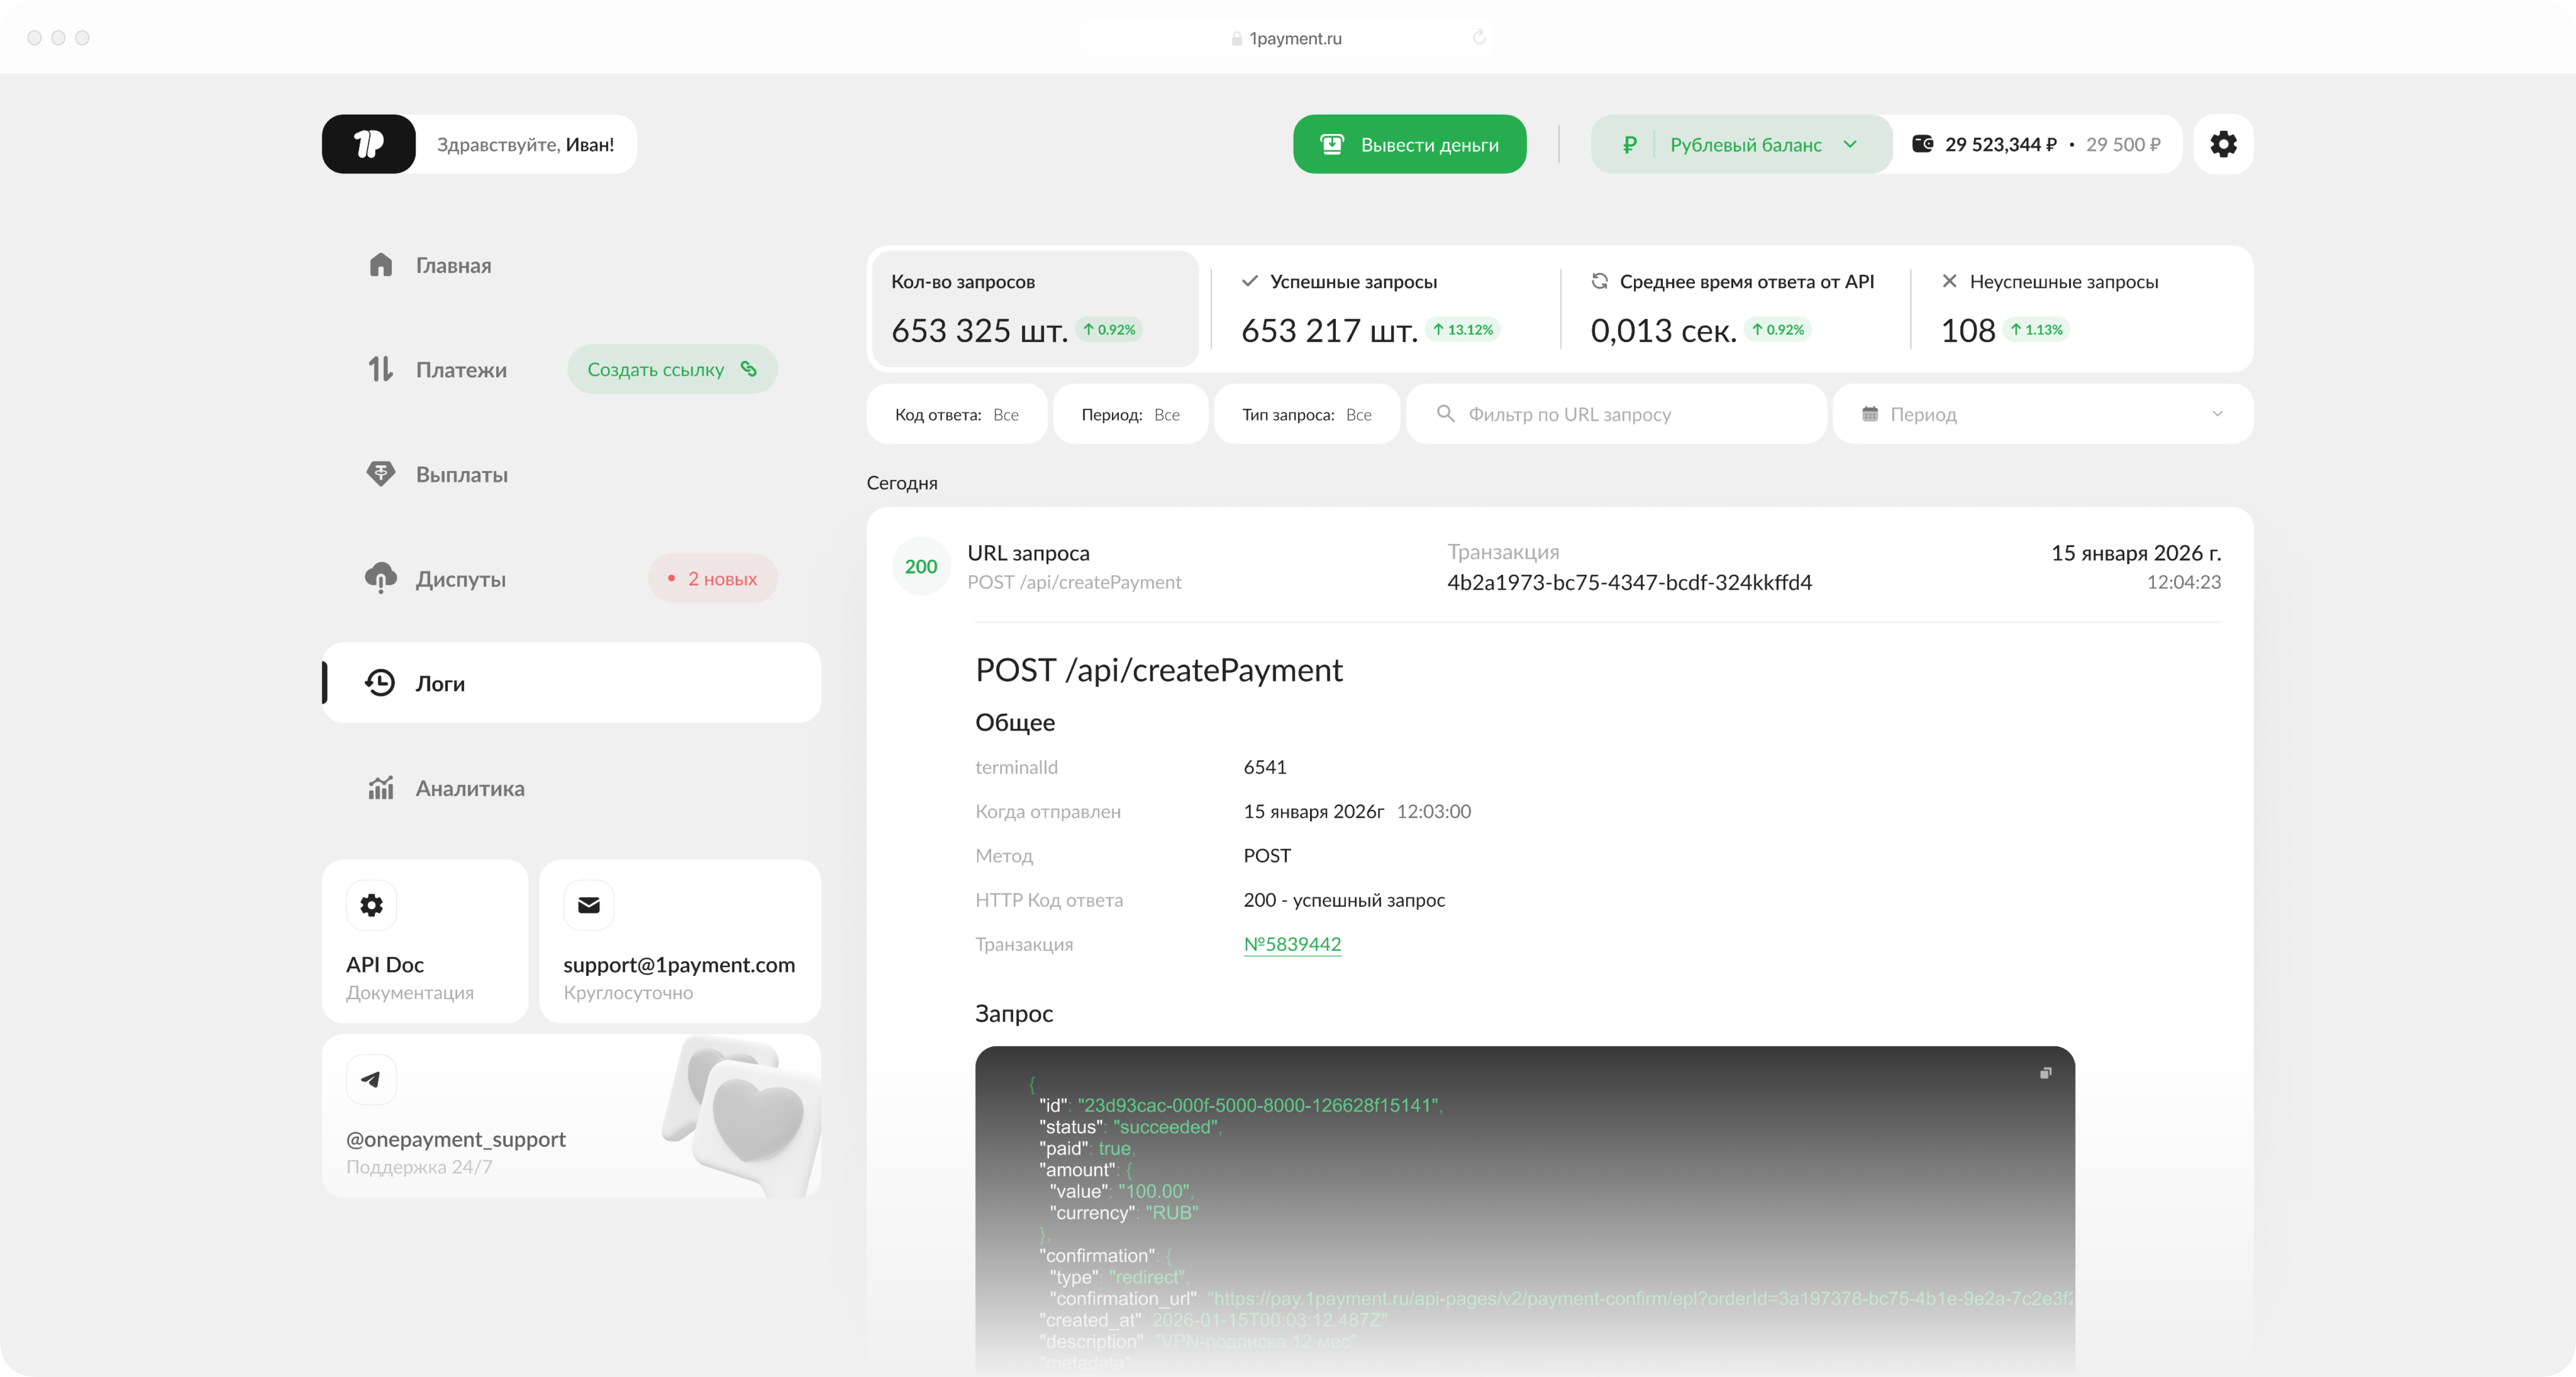Click the history clock icon beside Логи
This screenshot has height=1377, width=2576.
[380, 683]
